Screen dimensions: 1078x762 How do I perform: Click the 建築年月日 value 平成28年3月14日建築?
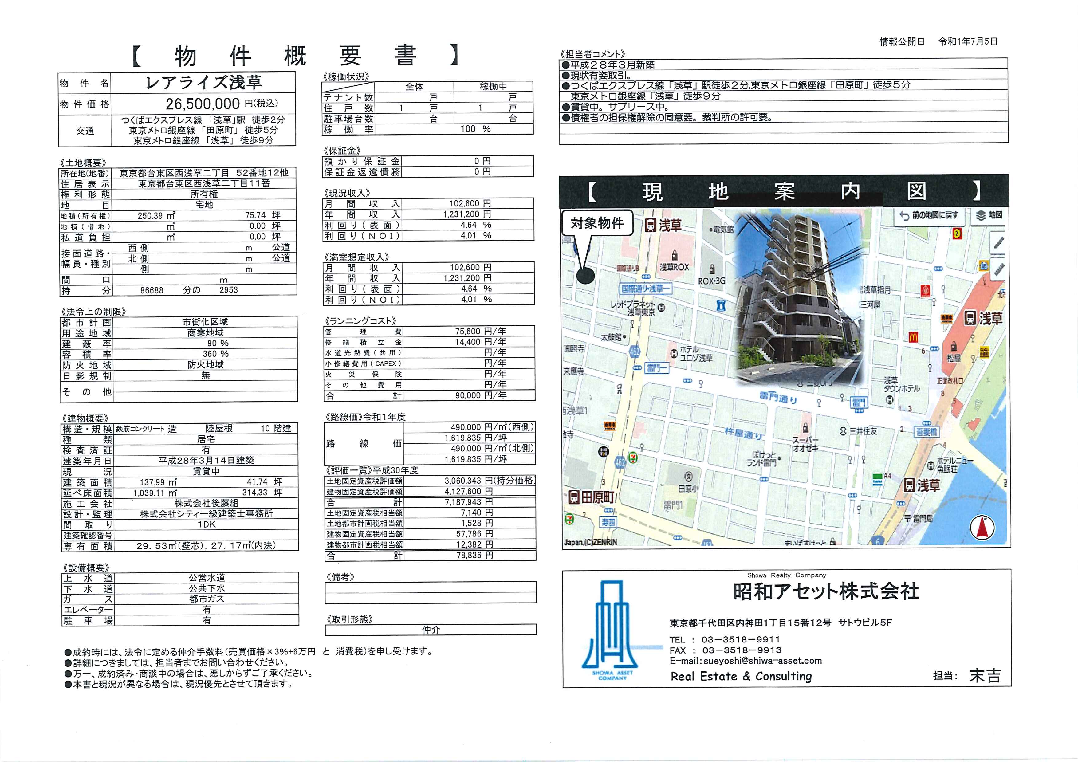[206, 461]
